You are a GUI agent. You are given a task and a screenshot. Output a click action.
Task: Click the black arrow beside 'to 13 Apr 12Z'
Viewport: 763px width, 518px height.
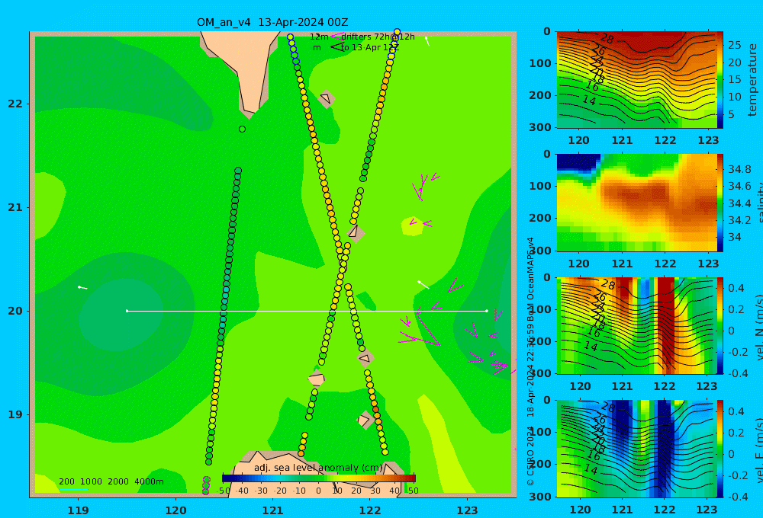338,46
